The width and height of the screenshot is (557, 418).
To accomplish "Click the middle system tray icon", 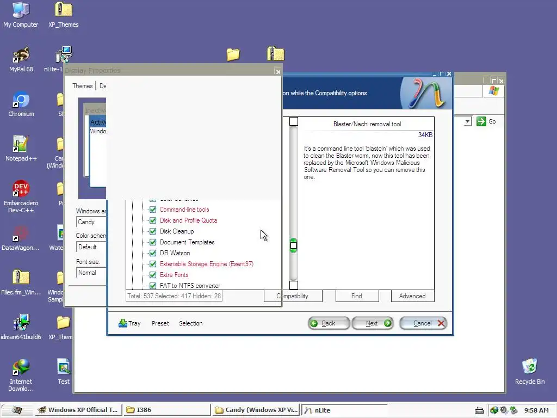I will click(x=504, y=410).
